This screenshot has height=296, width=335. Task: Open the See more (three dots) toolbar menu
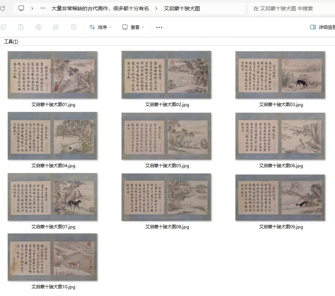[159, 27]
